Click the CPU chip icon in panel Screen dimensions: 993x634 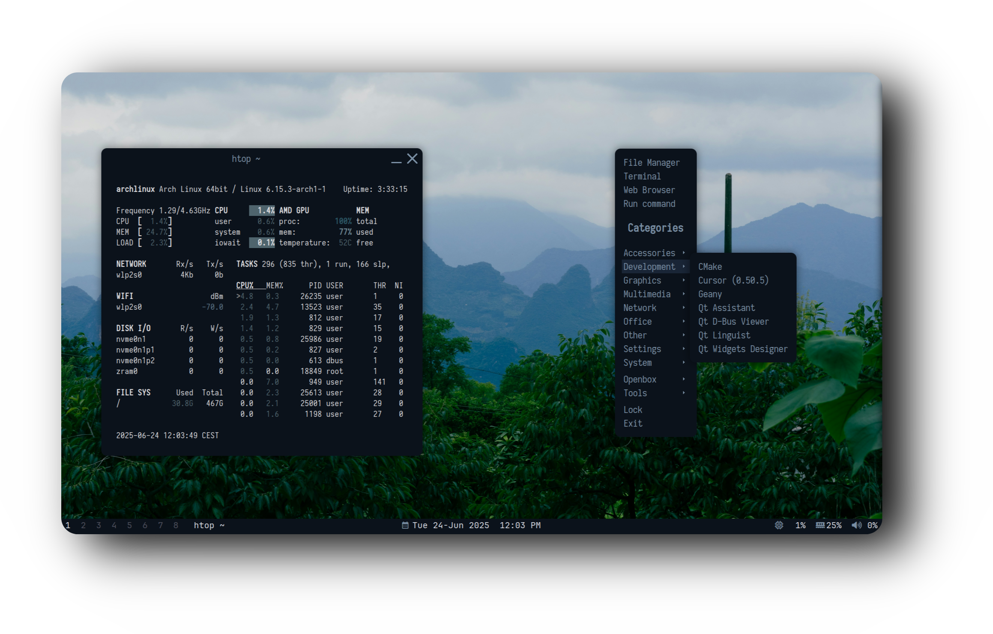779,525
